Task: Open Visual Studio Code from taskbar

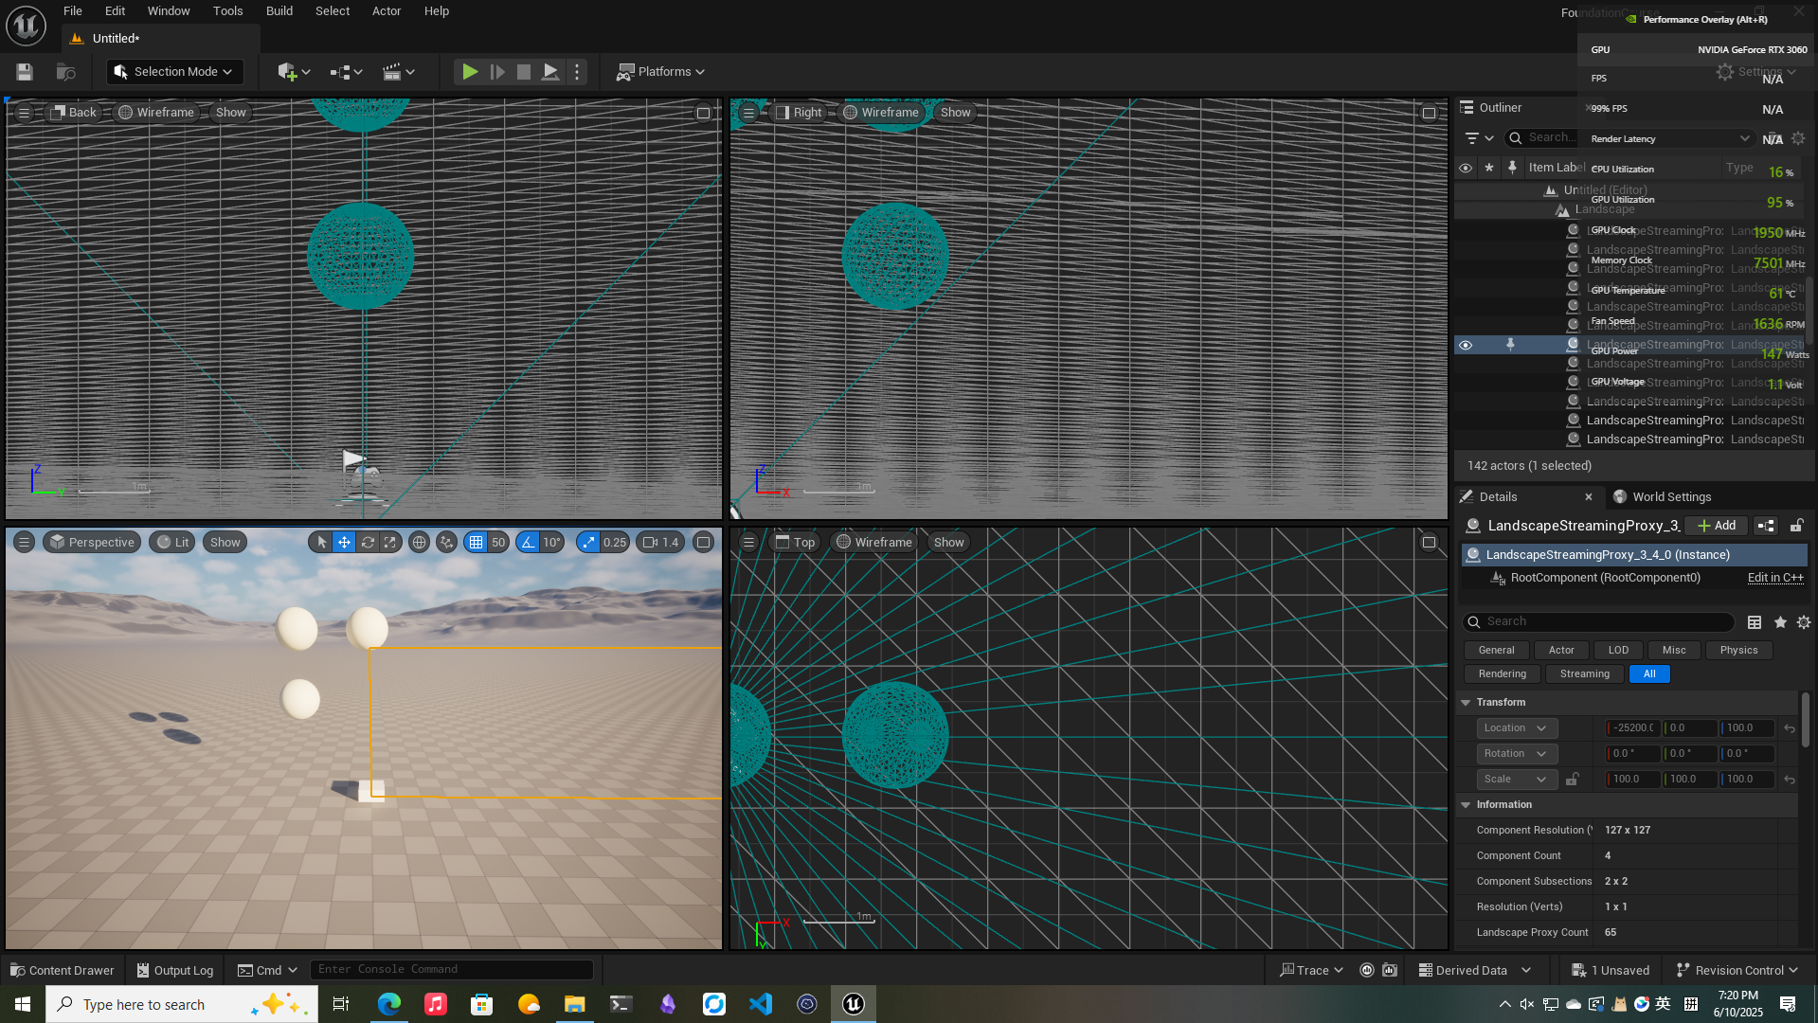Action: coord(760,1004)
